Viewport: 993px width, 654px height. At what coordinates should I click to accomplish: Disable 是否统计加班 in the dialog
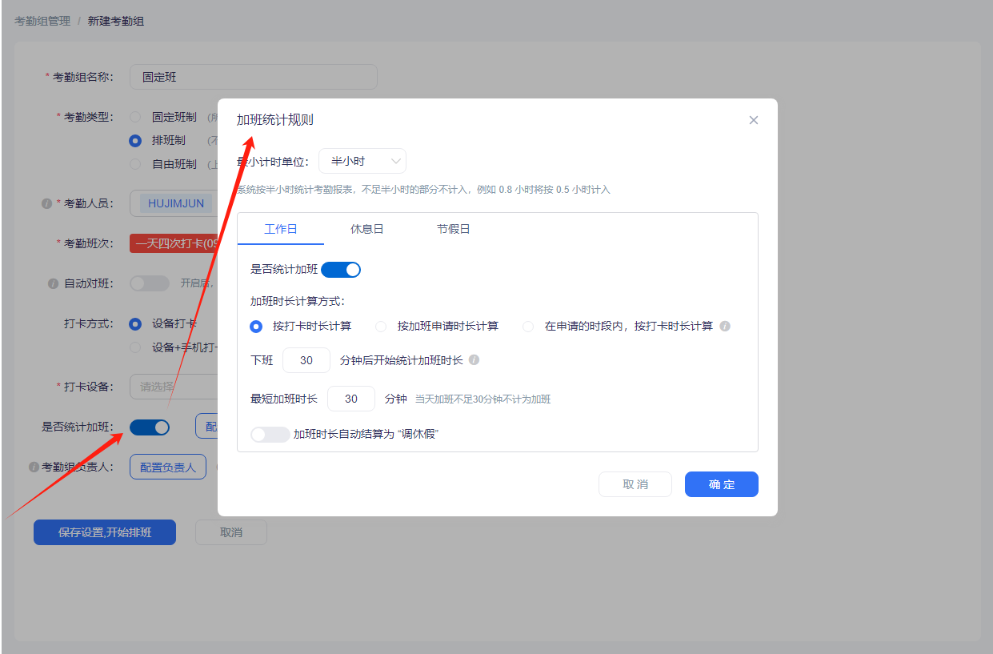tap(341, 269)
